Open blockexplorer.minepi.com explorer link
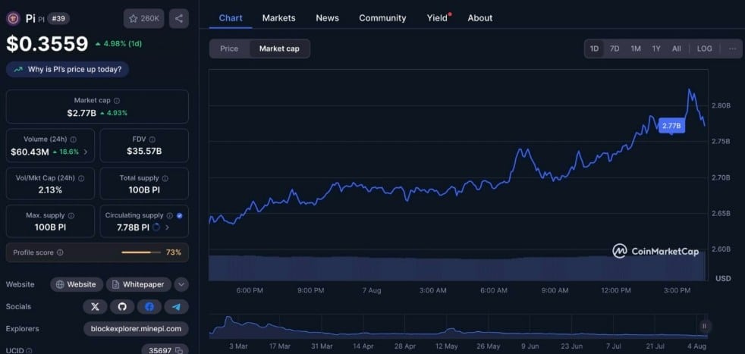The width and height of the screenshot is (745, 354). pyautogui.click(x=136, y=329)
